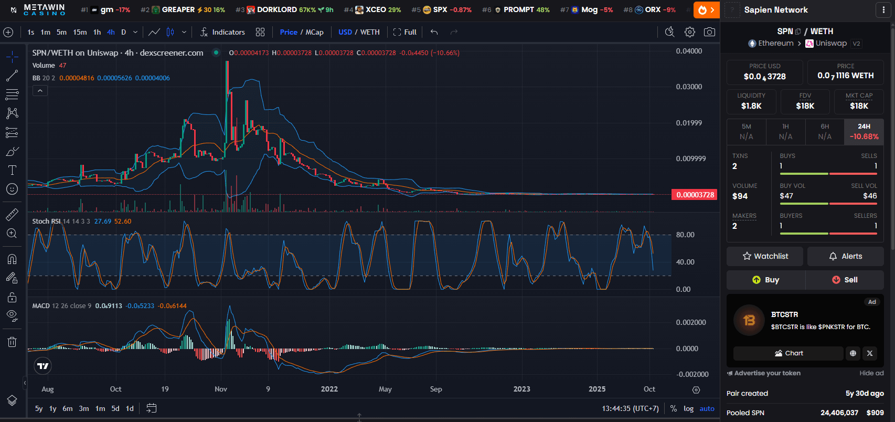Select the crosshair cursor tool

[x=12, y=57]
